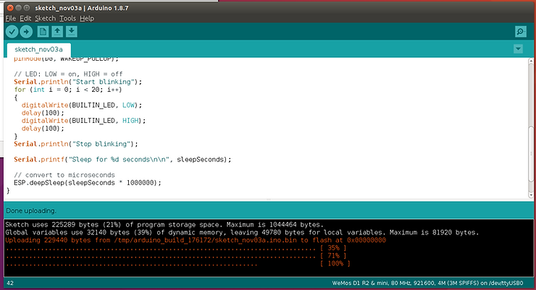Expand the tab options dropdown arrow
This screenshot has height=290, width=536.
[x=518, y=49]
